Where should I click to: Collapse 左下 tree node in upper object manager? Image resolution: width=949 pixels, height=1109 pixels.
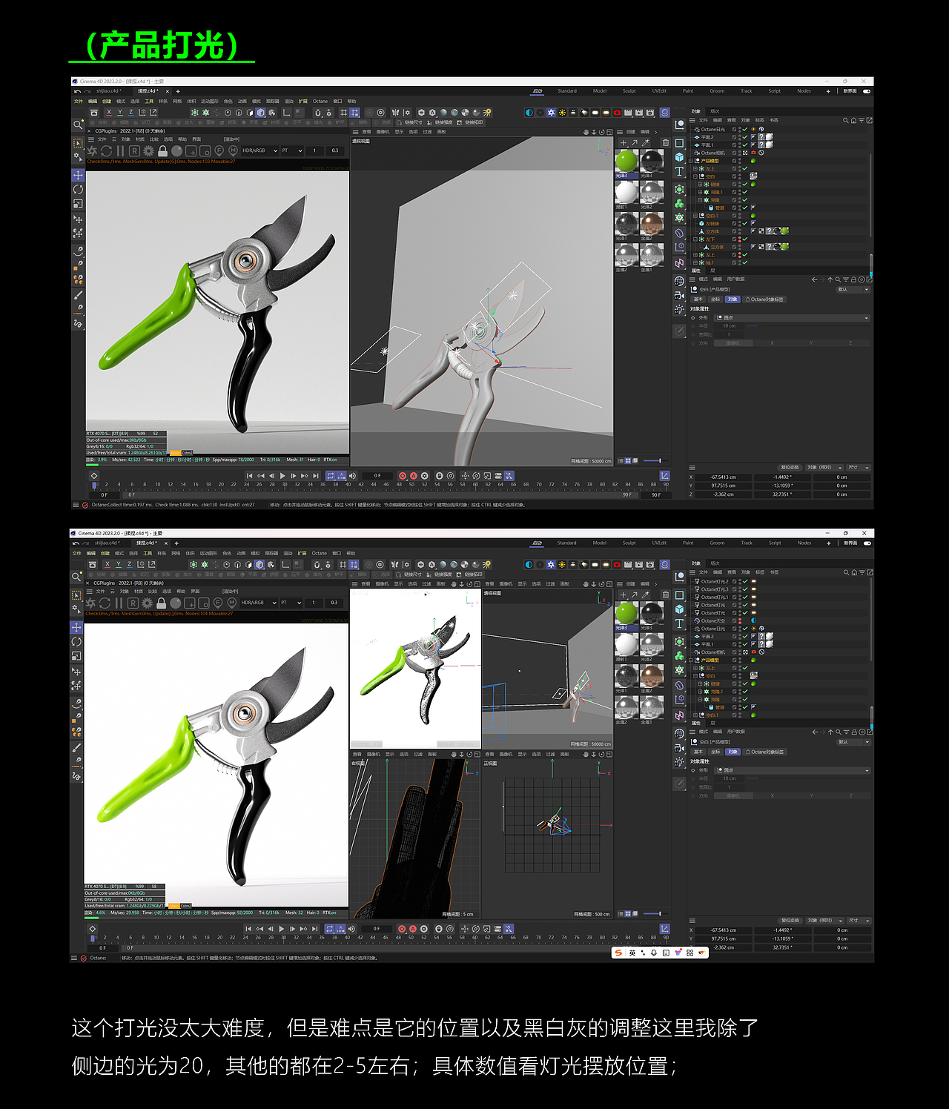[695, 239]
